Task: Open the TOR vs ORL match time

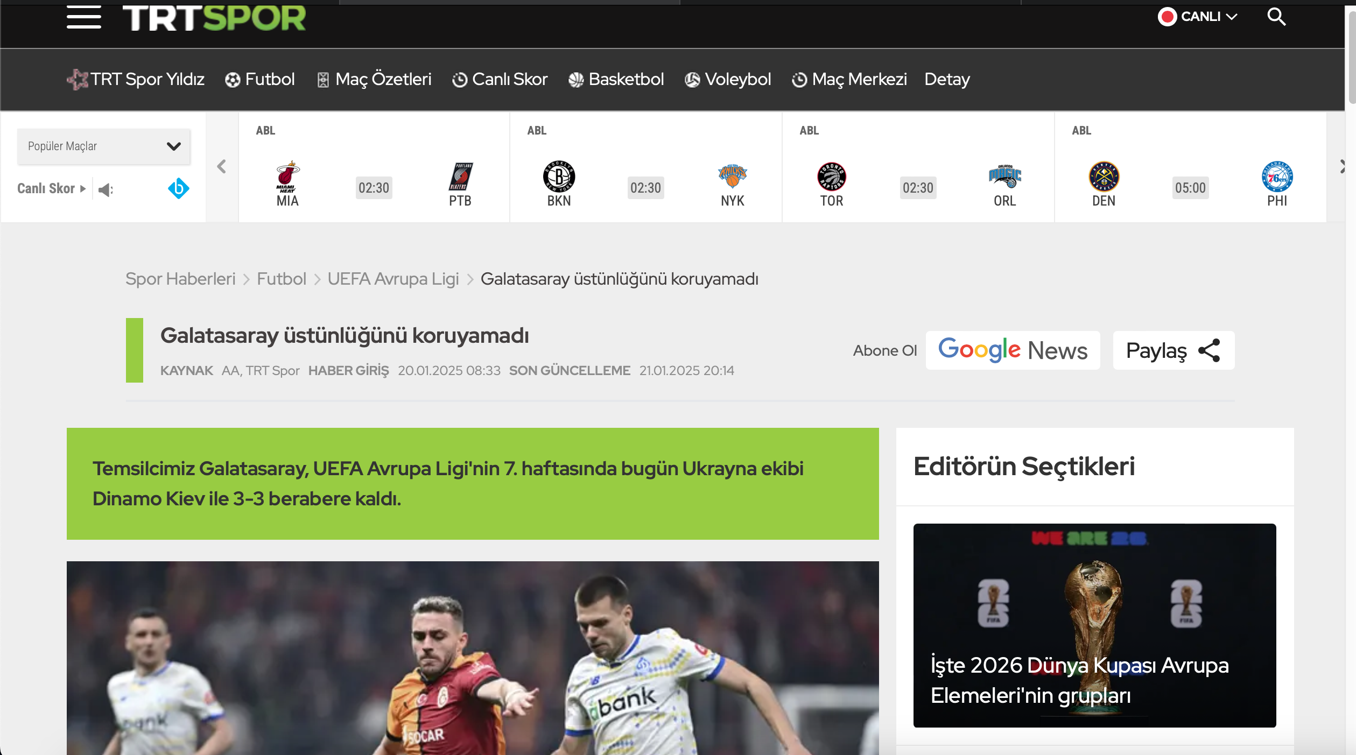Action: 918,188
